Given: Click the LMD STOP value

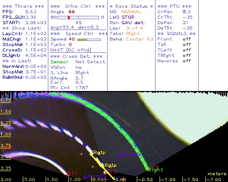Looking at the screenshot, I should coord(128,17).
